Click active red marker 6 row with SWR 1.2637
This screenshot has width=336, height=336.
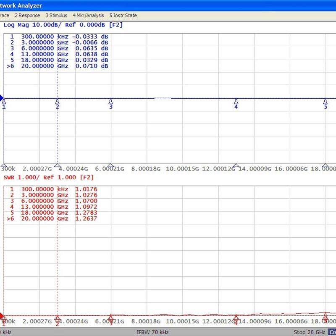click(52, 218)
